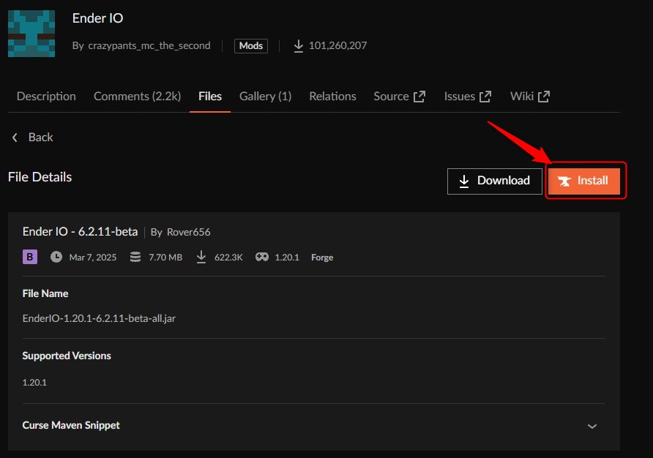Click the Issues external link icon

[x=485, y=97]
